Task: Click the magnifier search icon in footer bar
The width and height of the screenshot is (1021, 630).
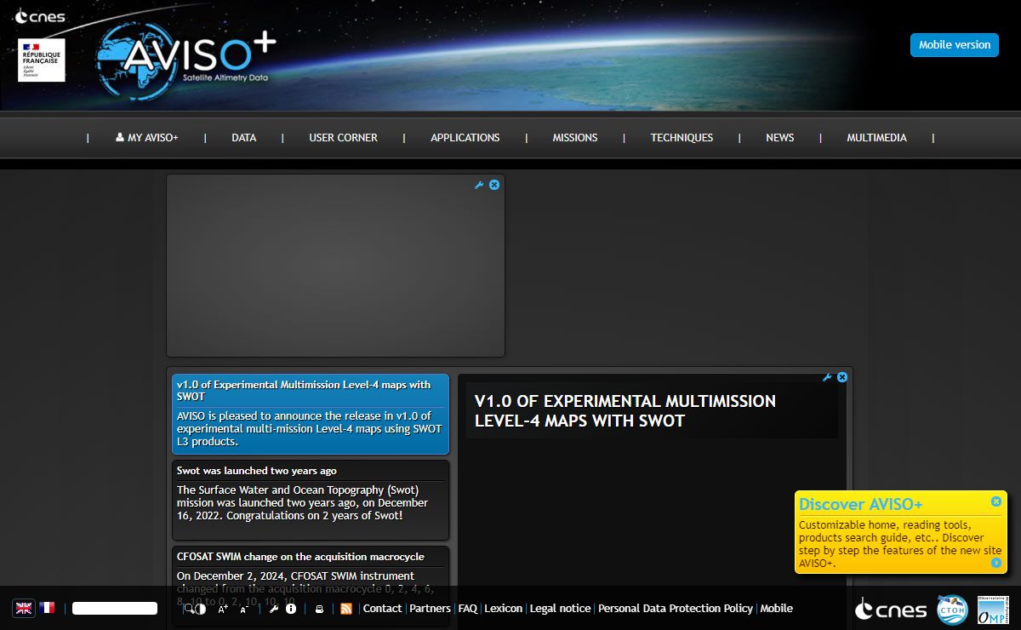Action: (188, 609)
